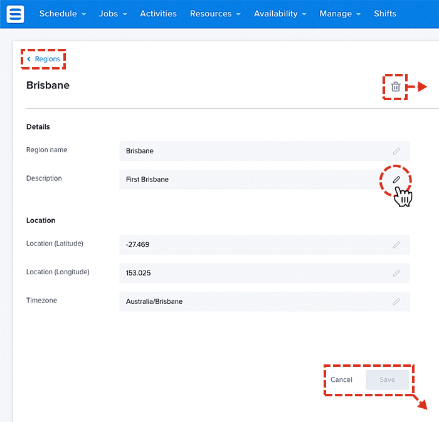Go back to the Regions list
Screen dimensions: 439x422
click(x=44, y=59)
